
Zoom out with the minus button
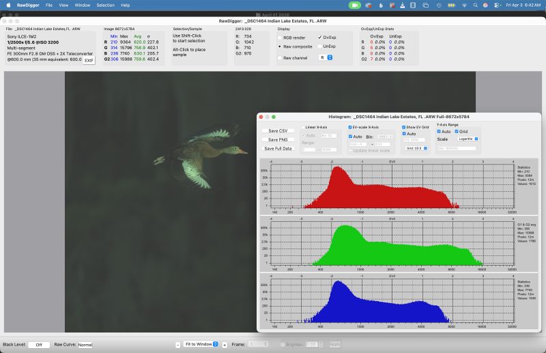pos(179,345)
